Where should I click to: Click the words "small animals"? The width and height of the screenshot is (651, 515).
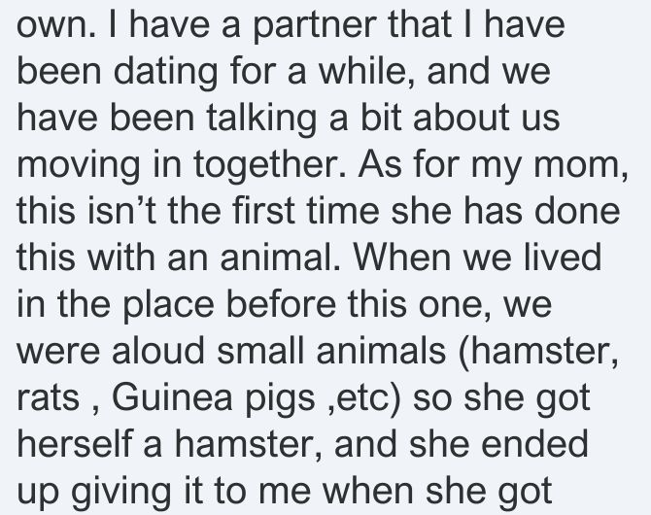(x=331, y=350)
